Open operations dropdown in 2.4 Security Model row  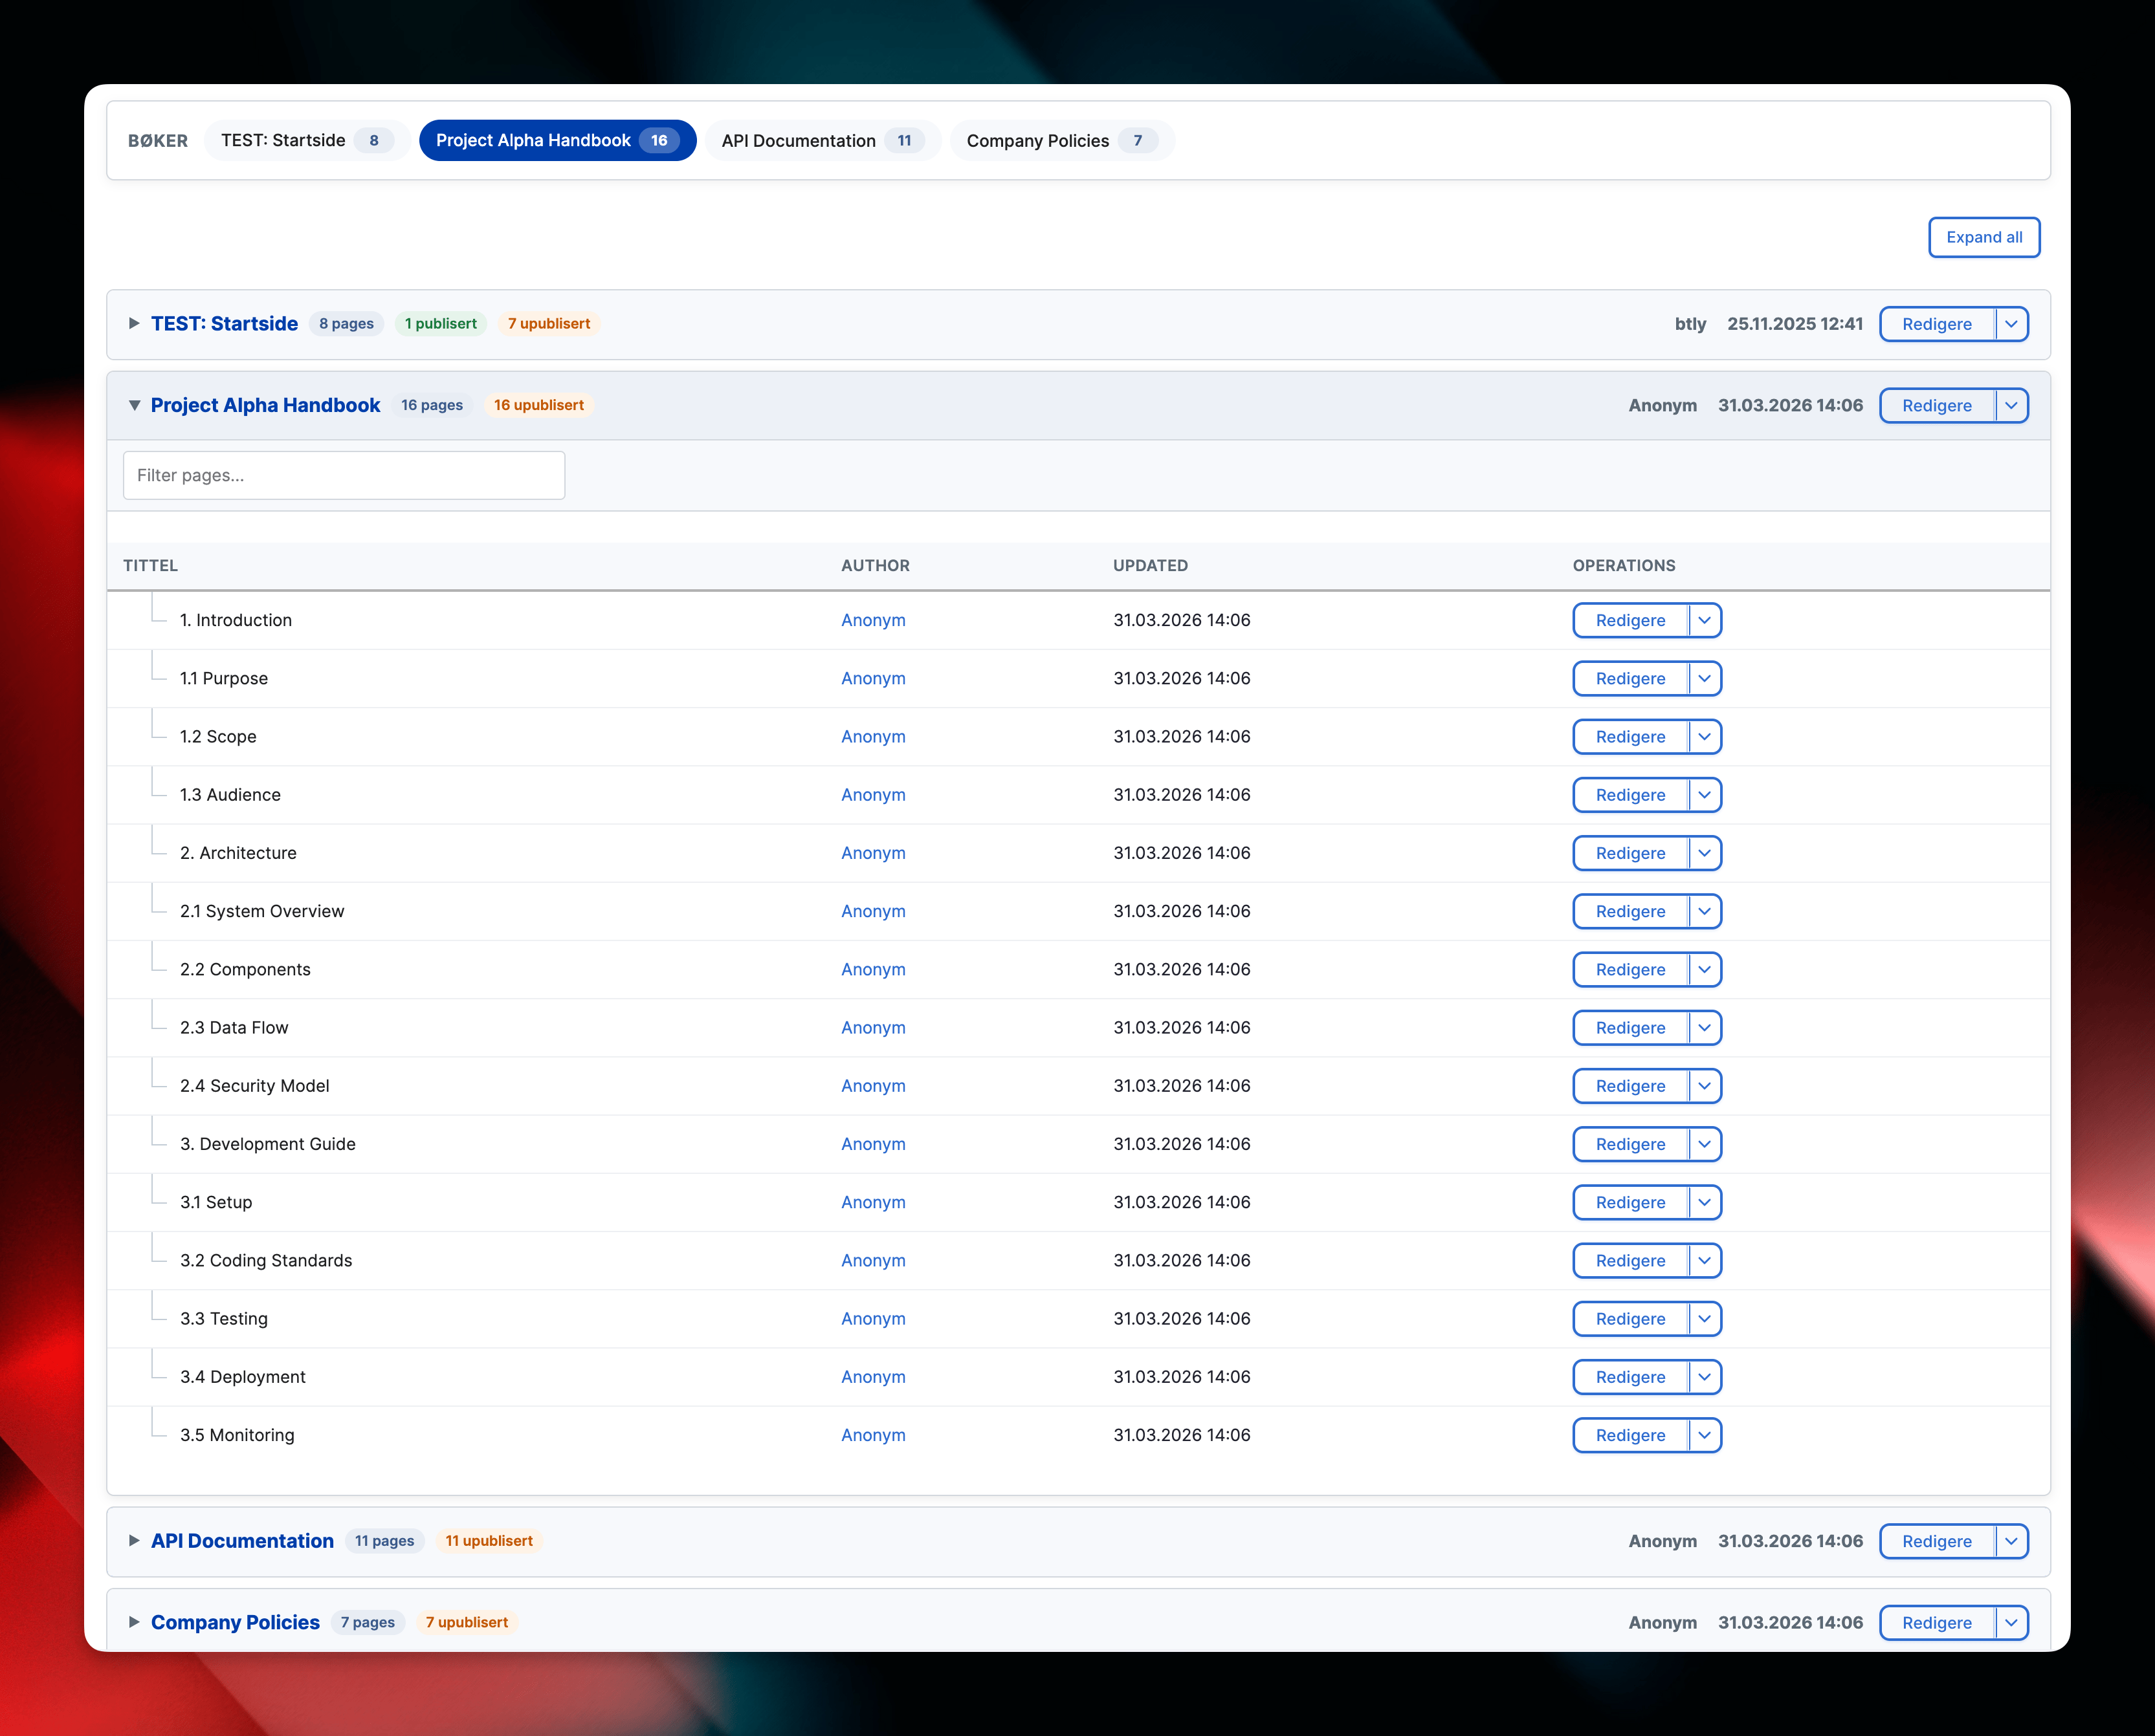[x=1705, y=1086]
